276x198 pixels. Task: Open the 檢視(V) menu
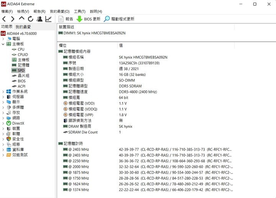[x=23, y=11]
